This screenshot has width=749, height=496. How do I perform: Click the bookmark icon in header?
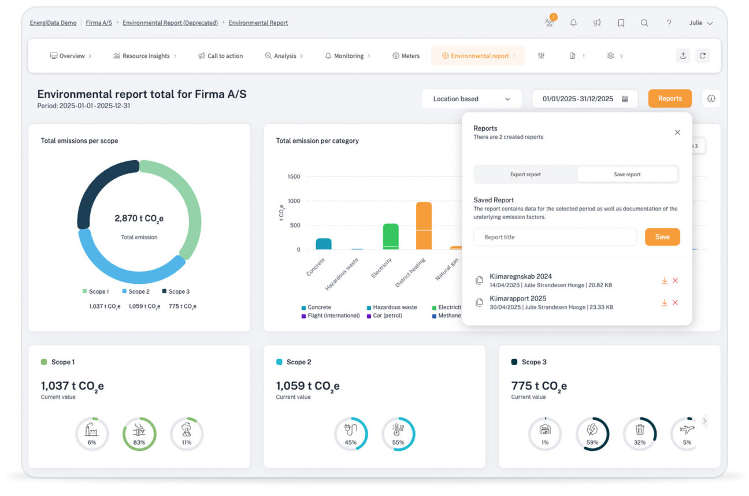[x=621, y=23]
